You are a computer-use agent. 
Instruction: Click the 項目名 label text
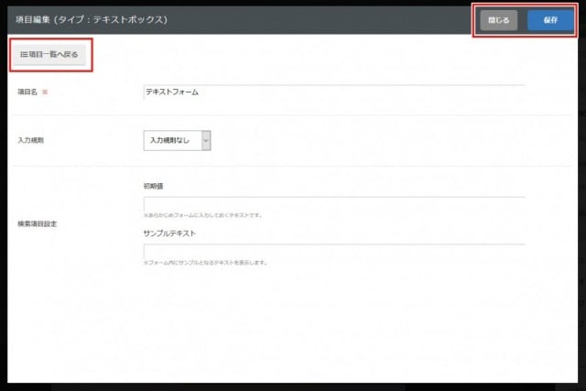[x=27, y=92]
